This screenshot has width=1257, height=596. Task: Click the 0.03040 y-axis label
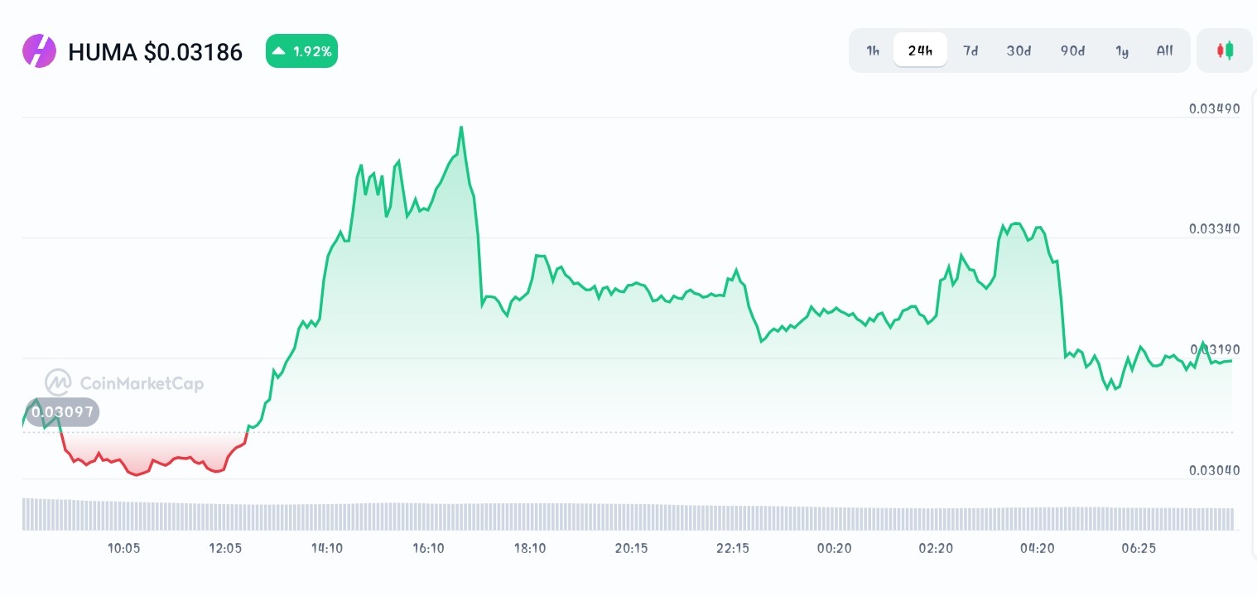click(x=1214, y=470)
